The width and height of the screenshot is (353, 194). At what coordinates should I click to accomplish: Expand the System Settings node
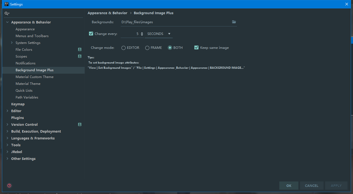pos(12,43)
